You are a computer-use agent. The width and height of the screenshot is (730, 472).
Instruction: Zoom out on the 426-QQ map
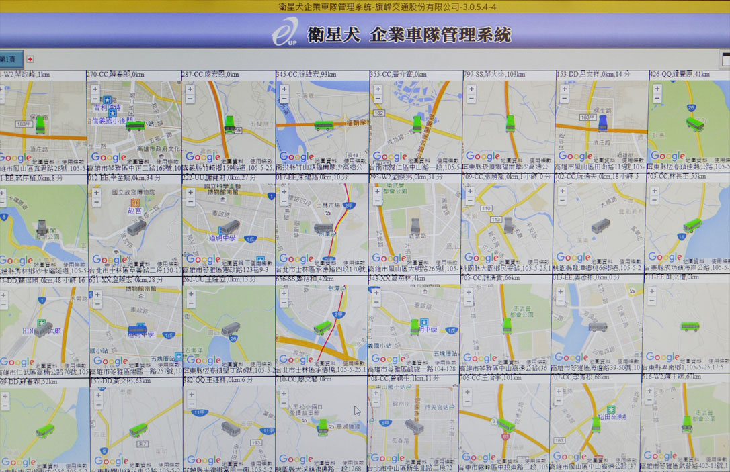coord(657,97)
